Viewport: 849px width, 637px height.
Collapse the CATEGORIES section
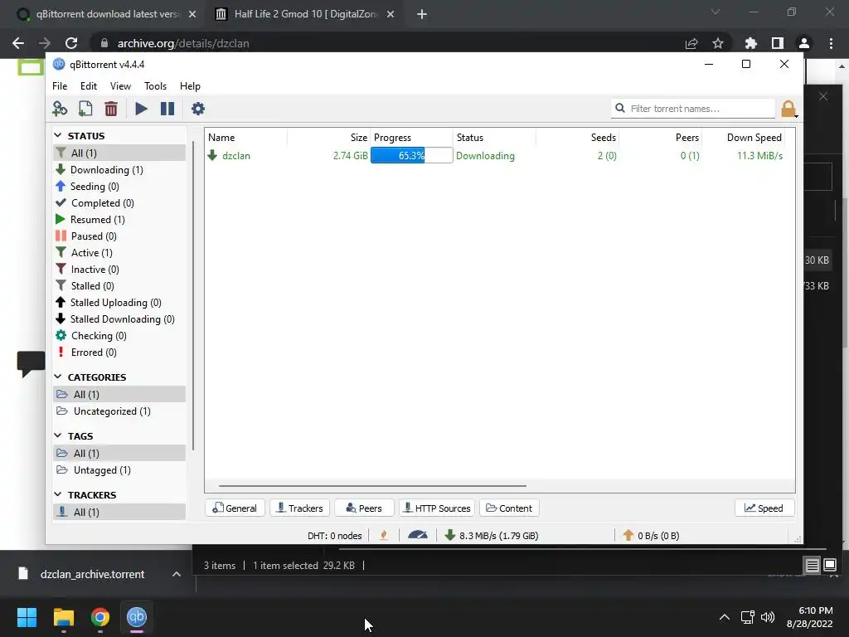(58, 377)
